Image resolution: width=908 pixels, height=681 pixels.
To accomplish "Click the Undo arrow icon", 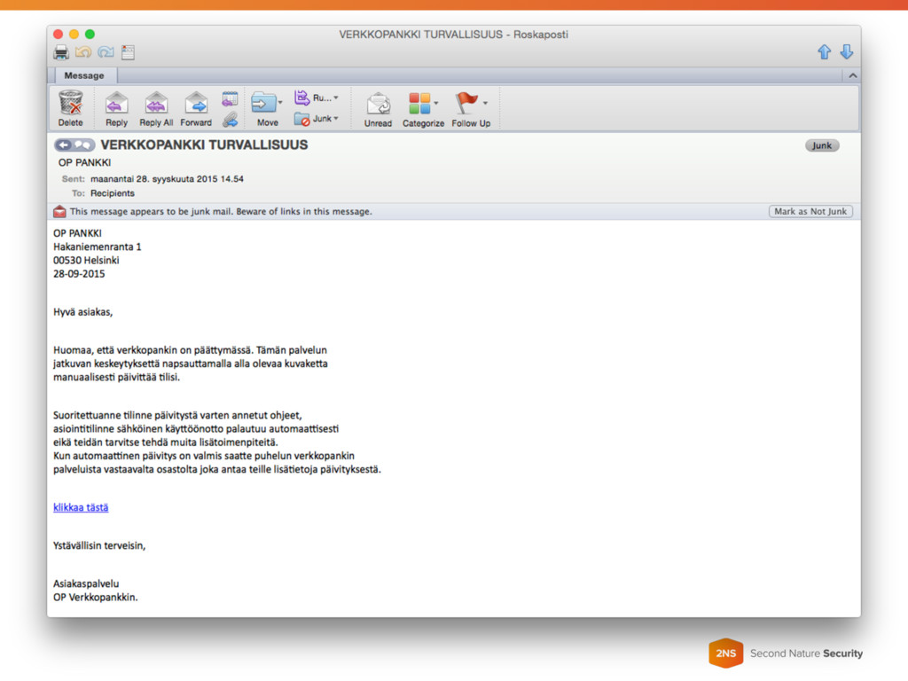I will [x=82, y=52].
